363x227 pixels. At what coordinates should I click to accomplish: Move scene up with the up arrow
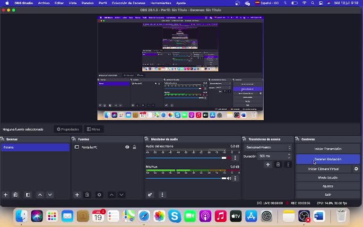[40, 195]
